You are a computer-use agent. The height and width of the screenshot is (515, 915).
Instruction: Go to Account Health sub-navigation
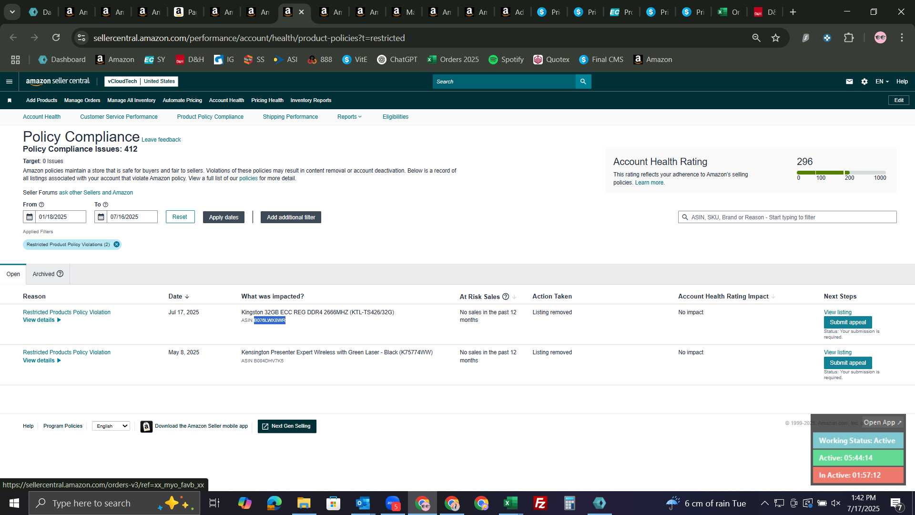42,117
